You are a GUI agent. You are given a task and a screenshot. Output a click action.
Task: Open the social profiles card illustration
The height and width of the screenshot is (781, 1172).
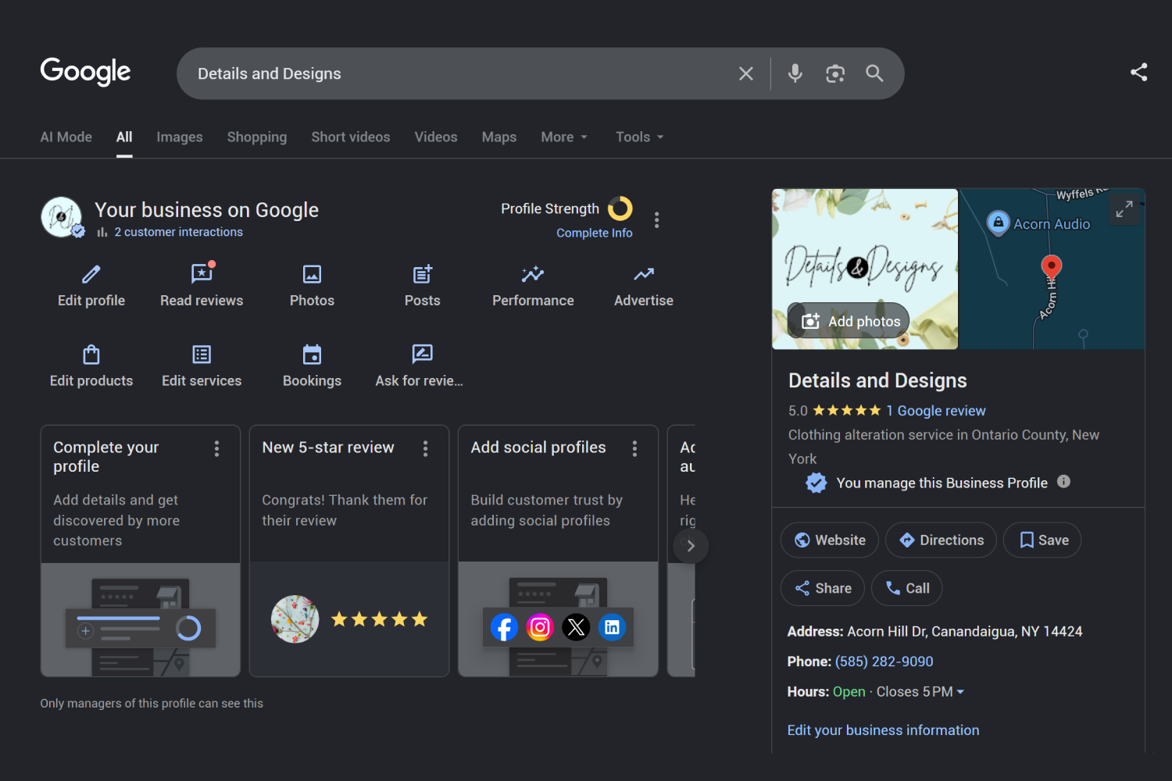pyautogui.click(x=558, y=619)
